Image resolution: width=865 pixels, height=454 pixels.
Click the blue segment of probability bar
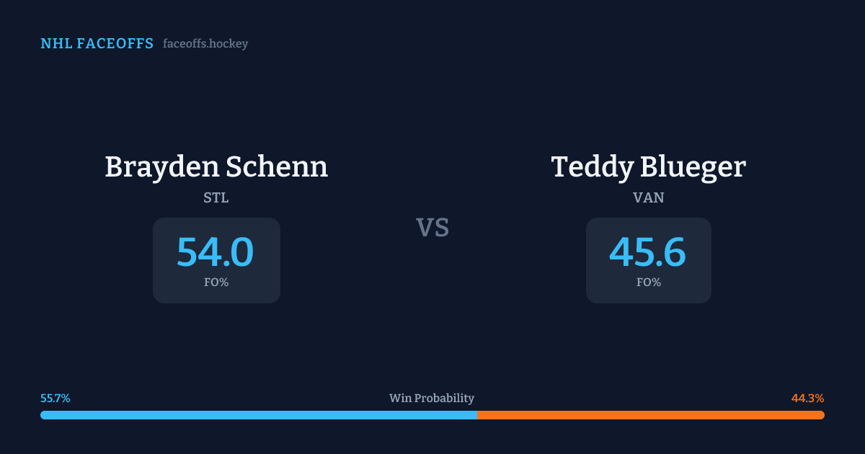coord(258,415)
